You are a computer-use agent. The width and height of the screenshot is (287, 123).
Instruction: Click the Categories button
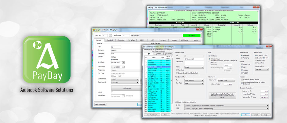(127, 88)
